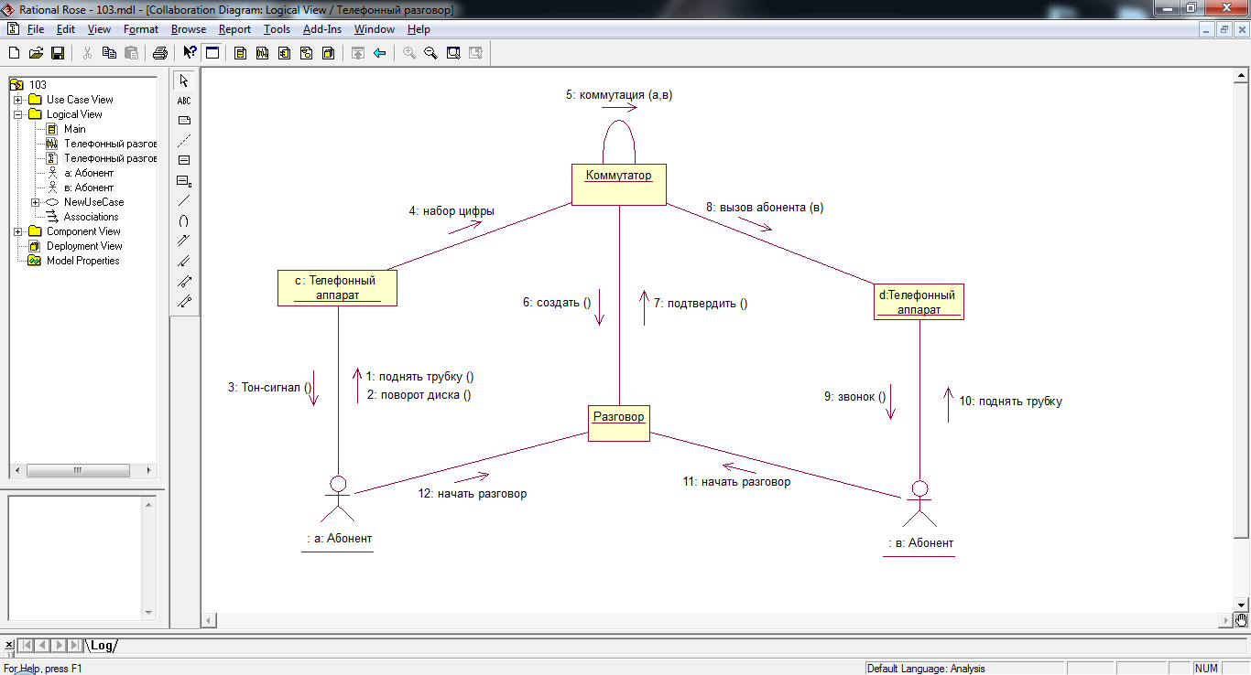Screen dimensions: 1251x675
Task: Browse Component Diagram toolbar icon
Action: pos(284,53)
